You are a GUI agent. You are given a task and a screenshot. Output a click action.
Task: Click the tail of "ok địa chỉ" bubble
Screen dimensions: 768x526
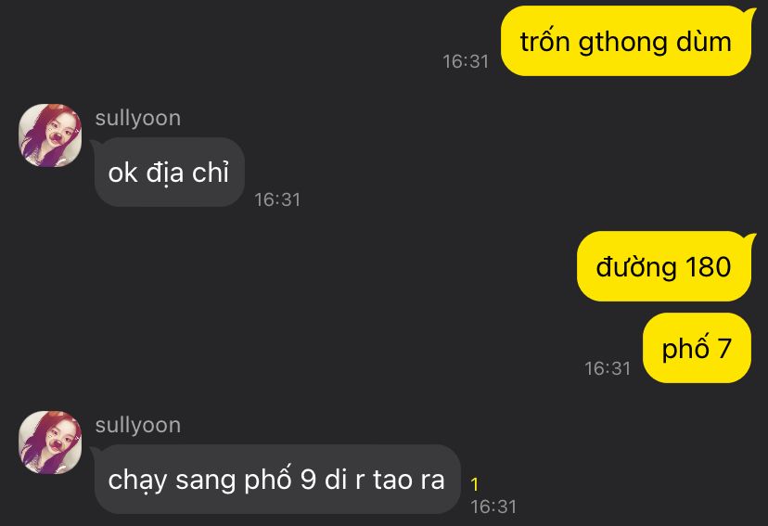pyautogui.click(x=96, y=143)
